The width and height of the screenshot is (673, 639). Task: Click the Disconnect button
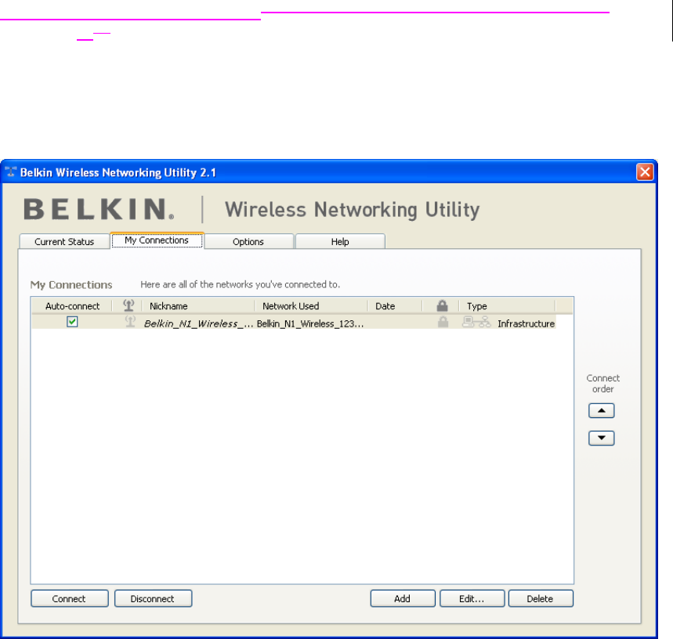pyautogui.click(x=153, y=598)
